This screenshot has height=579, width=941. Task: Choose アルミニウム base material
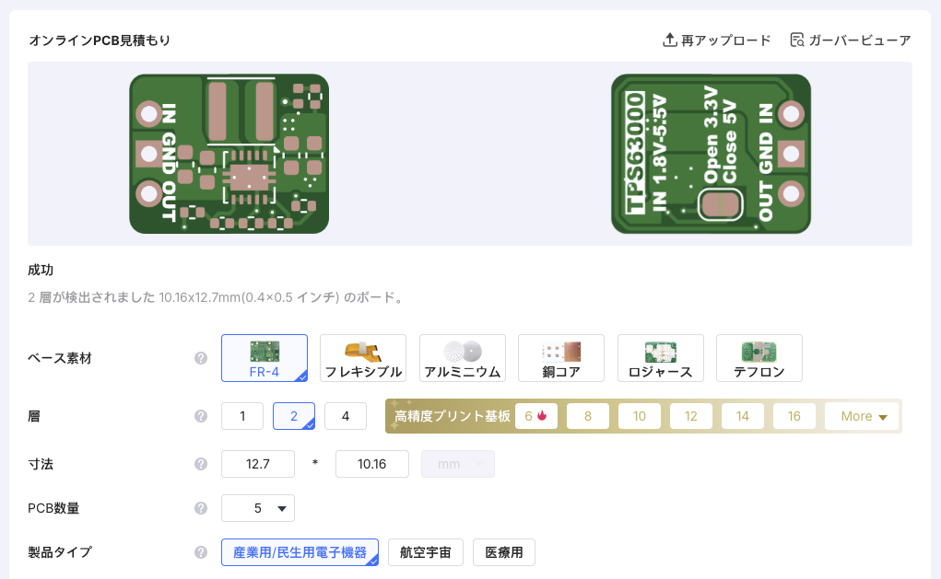[462, 358]
